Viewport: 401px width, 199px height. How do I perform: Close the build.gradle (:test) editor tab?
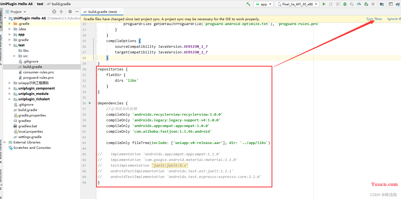pos(120,12)
